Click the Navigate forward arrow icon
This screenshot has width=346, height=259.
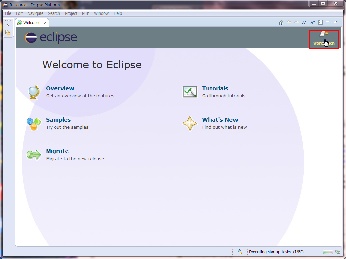pos(297,22)
